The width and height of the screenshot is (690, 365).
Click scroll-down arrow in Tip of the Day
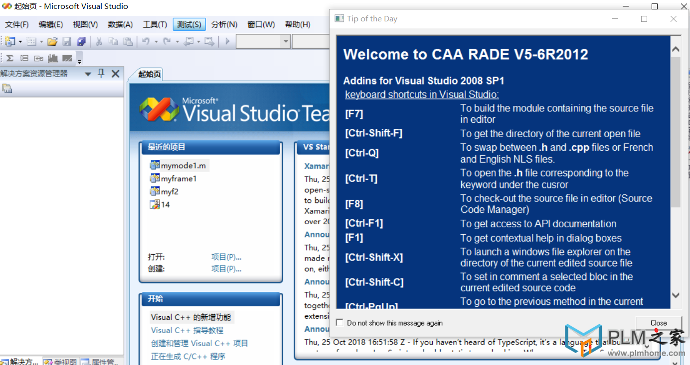coord(676,295)
